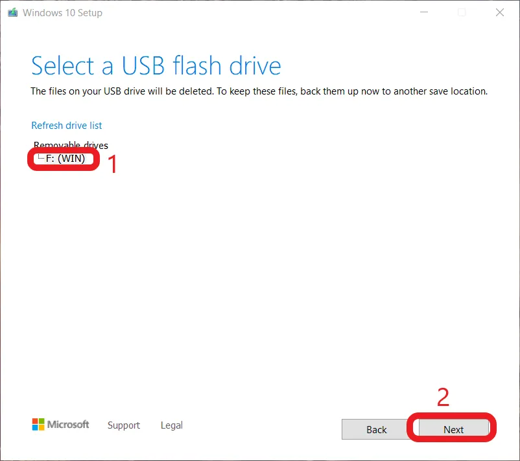
Task: Maximize the setup window
Action: 462,12
